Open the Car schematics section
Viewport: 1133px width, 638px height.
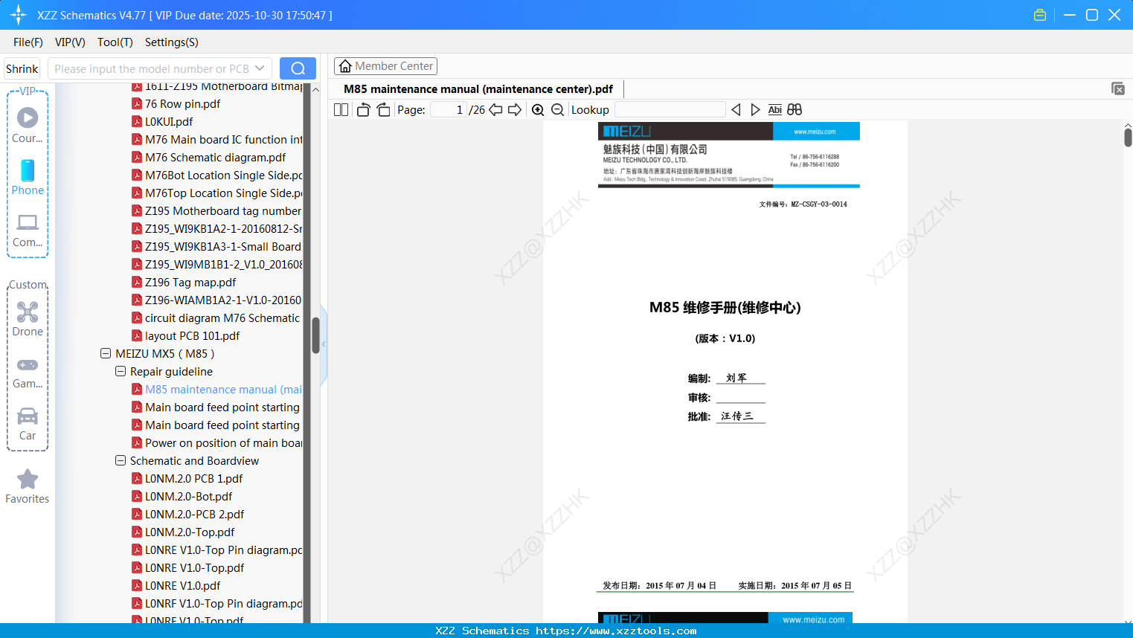[28, 422]
